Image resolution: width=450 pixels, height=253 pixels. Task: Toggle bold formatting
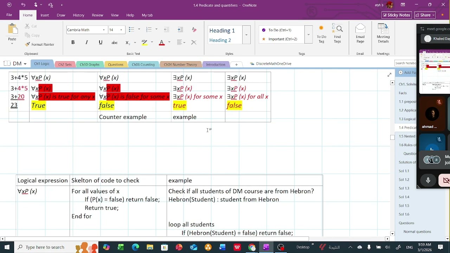click(x=73, y=42)
